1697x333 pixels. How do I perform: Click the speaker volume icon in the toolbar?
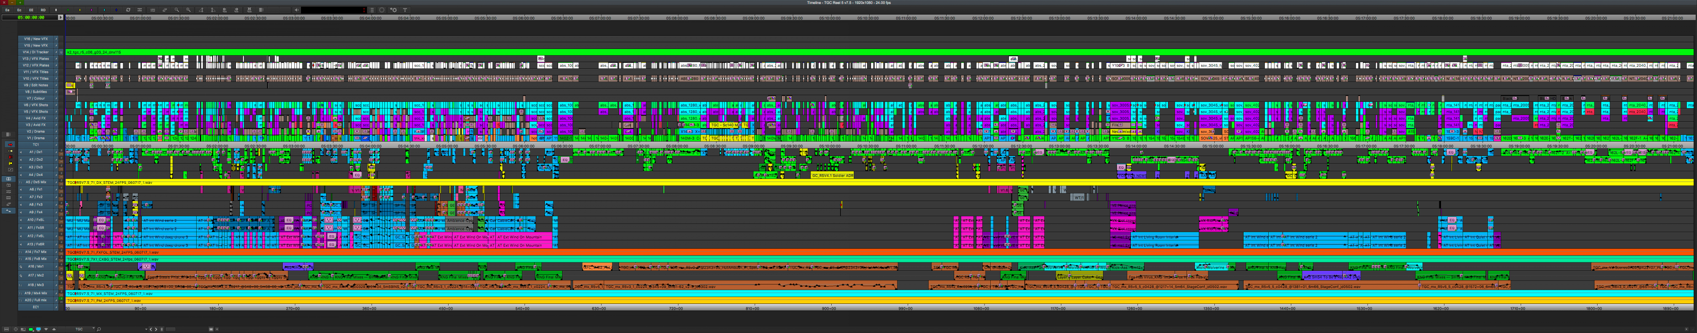pos(297,10)
